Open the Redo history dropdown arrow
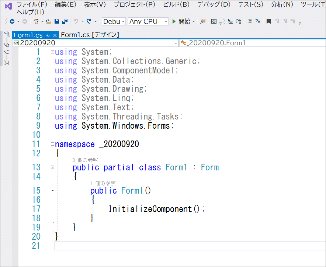This screenshot has height=267, width=326. tap(96, 21)
